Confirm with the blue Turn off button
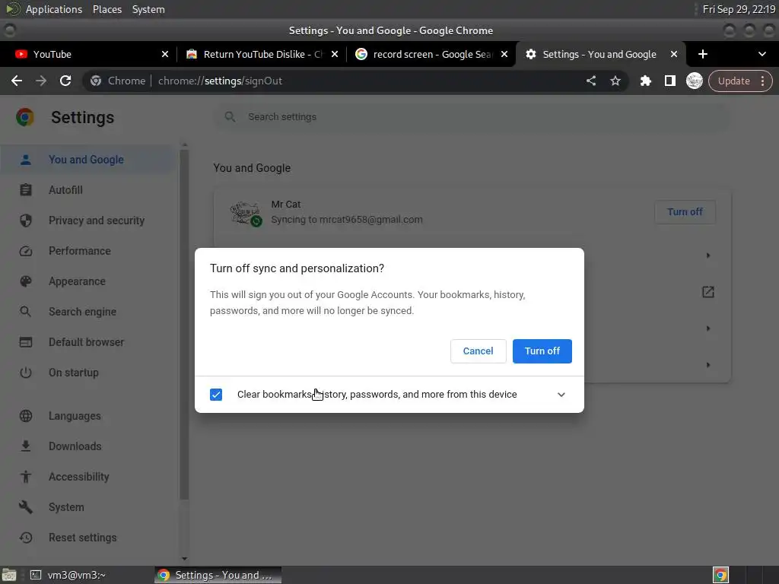Viewport: 779px width, 584px height. coord(542,351)
